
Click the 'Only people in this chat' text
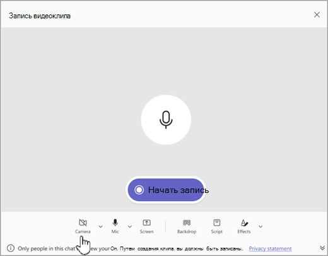(x=46, y=248)
